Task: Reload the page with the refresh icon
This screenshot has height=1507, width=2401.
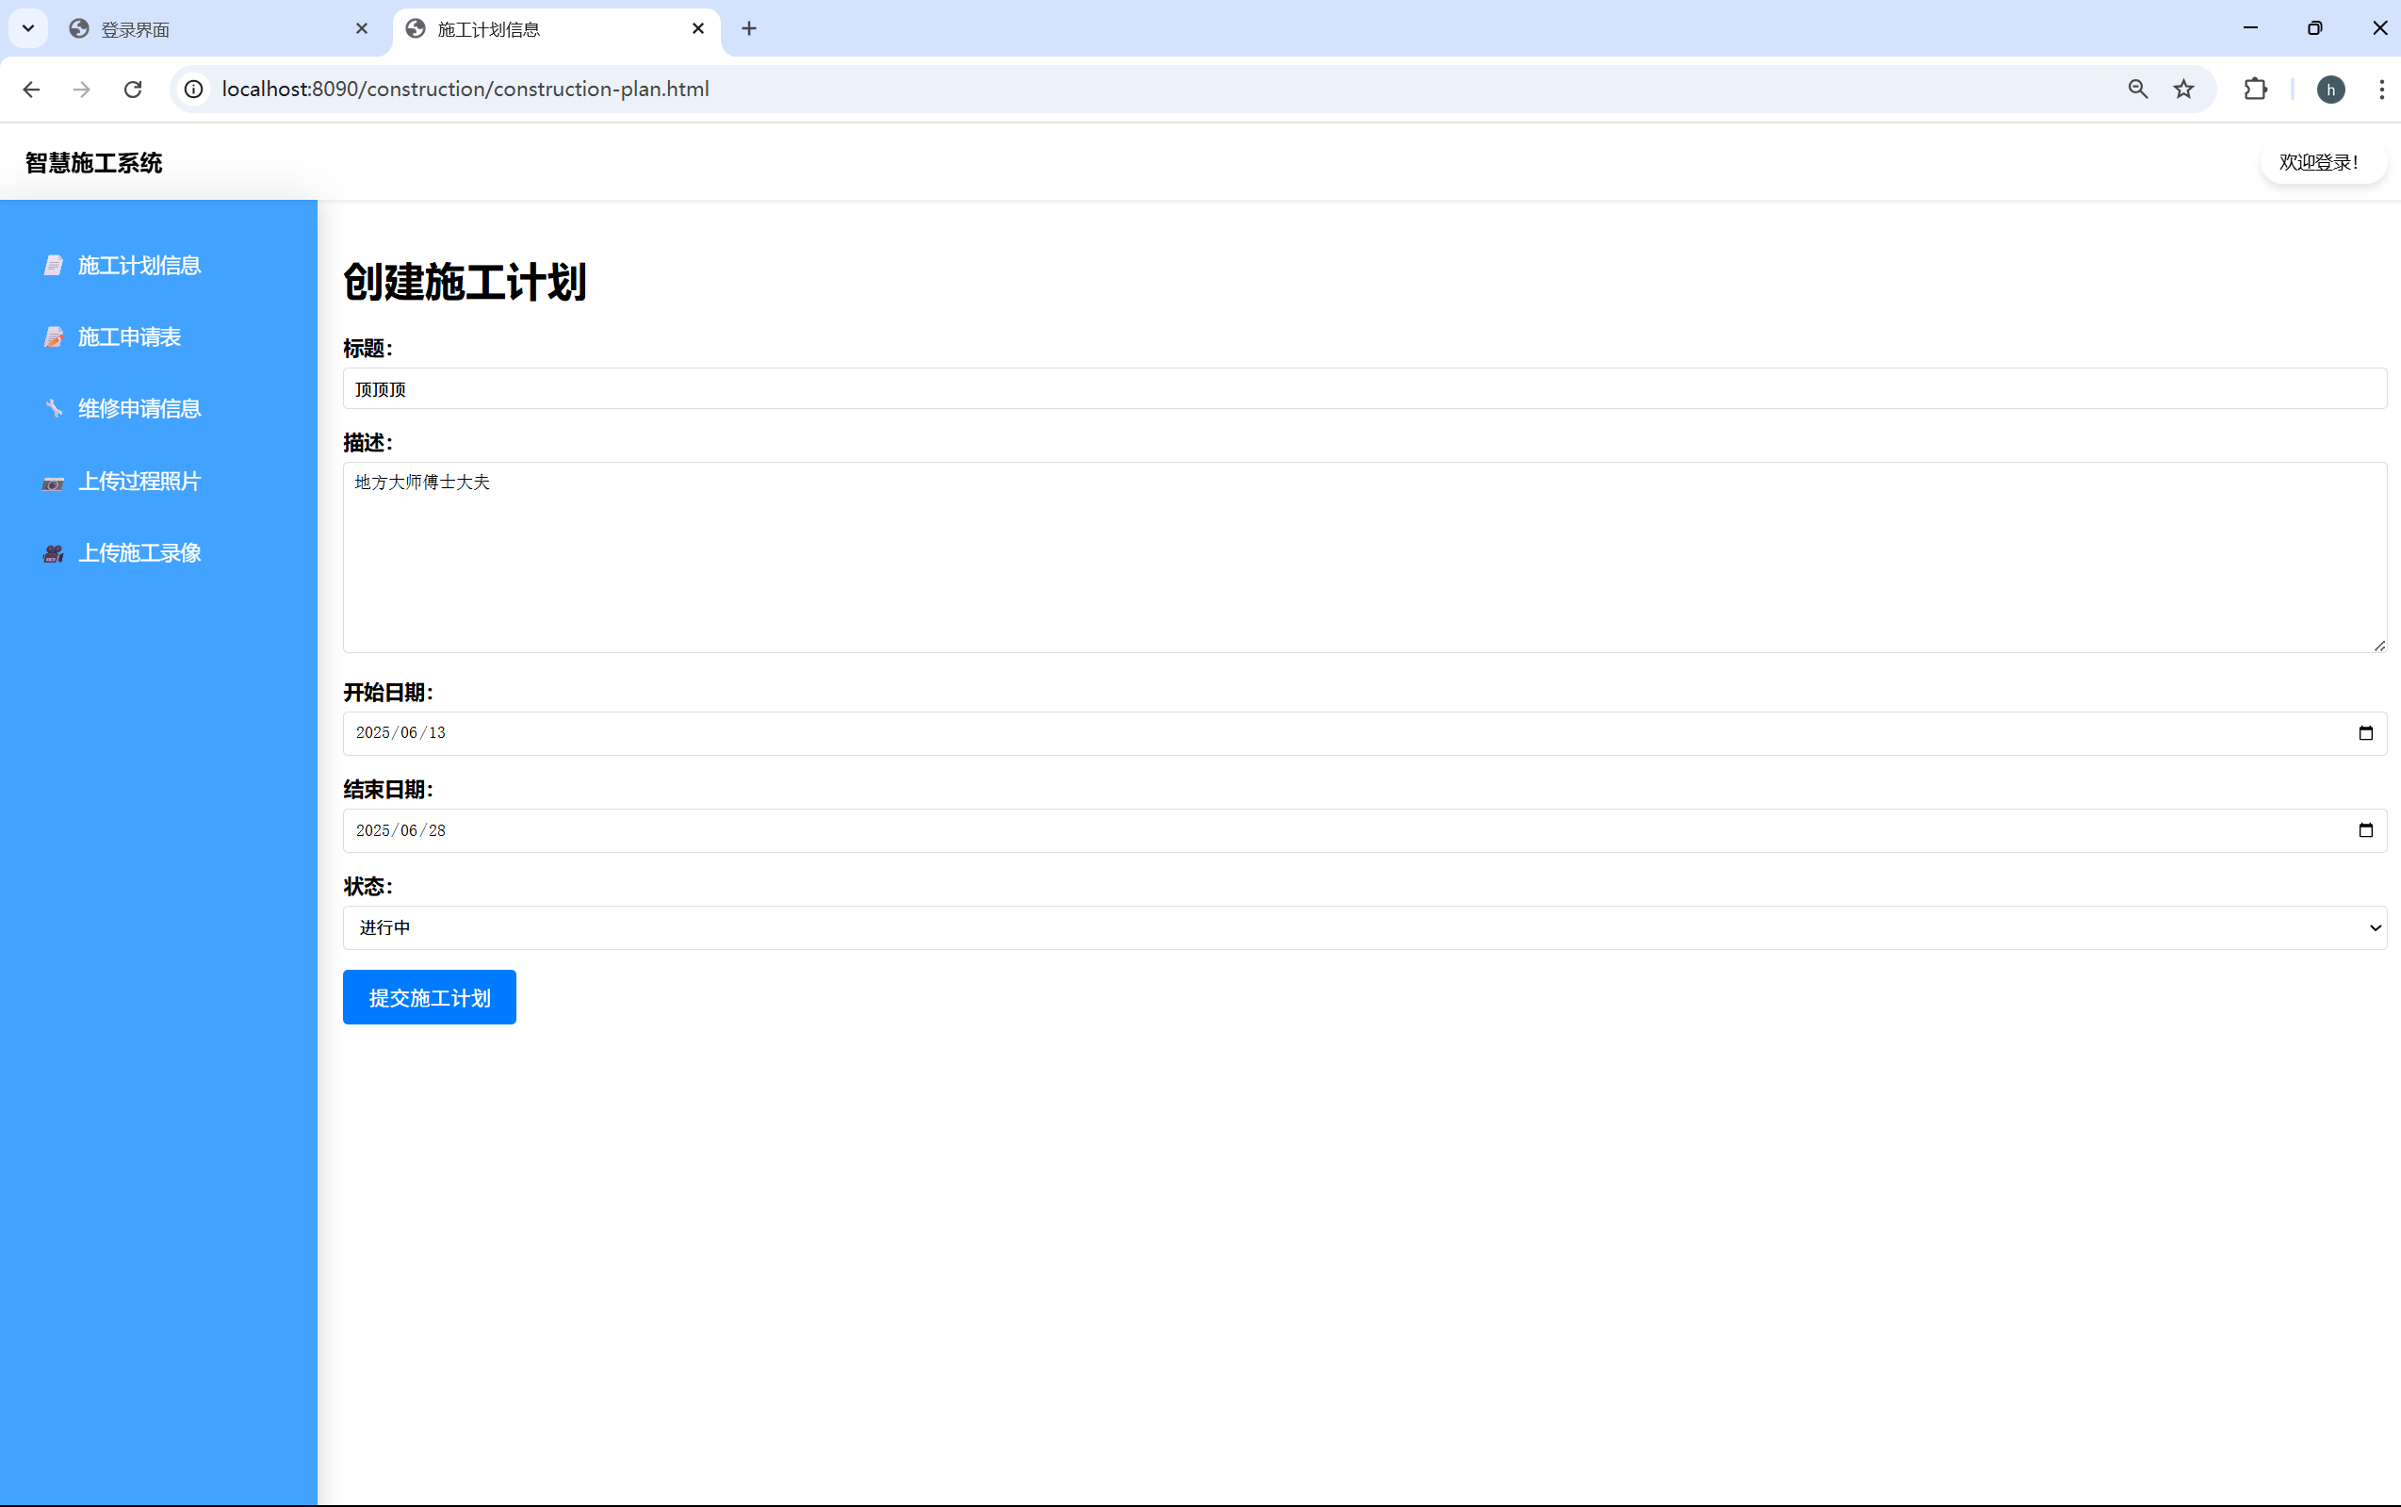Action: 133,90
